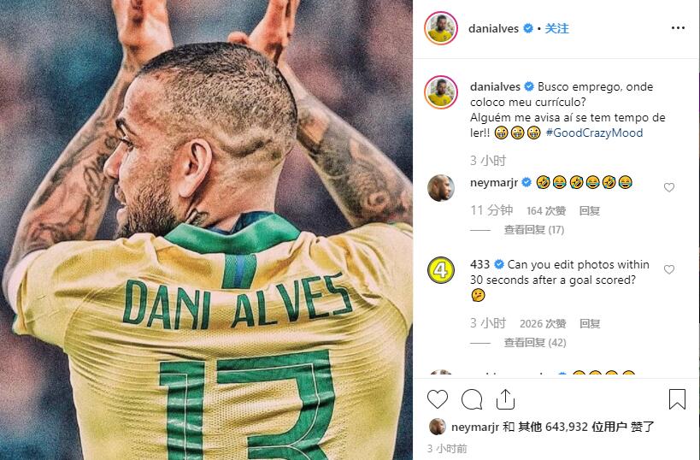Like neymarjr's comment with the small heart
The height and width of the screenshot is (460, 700).
tap(668, 187)
